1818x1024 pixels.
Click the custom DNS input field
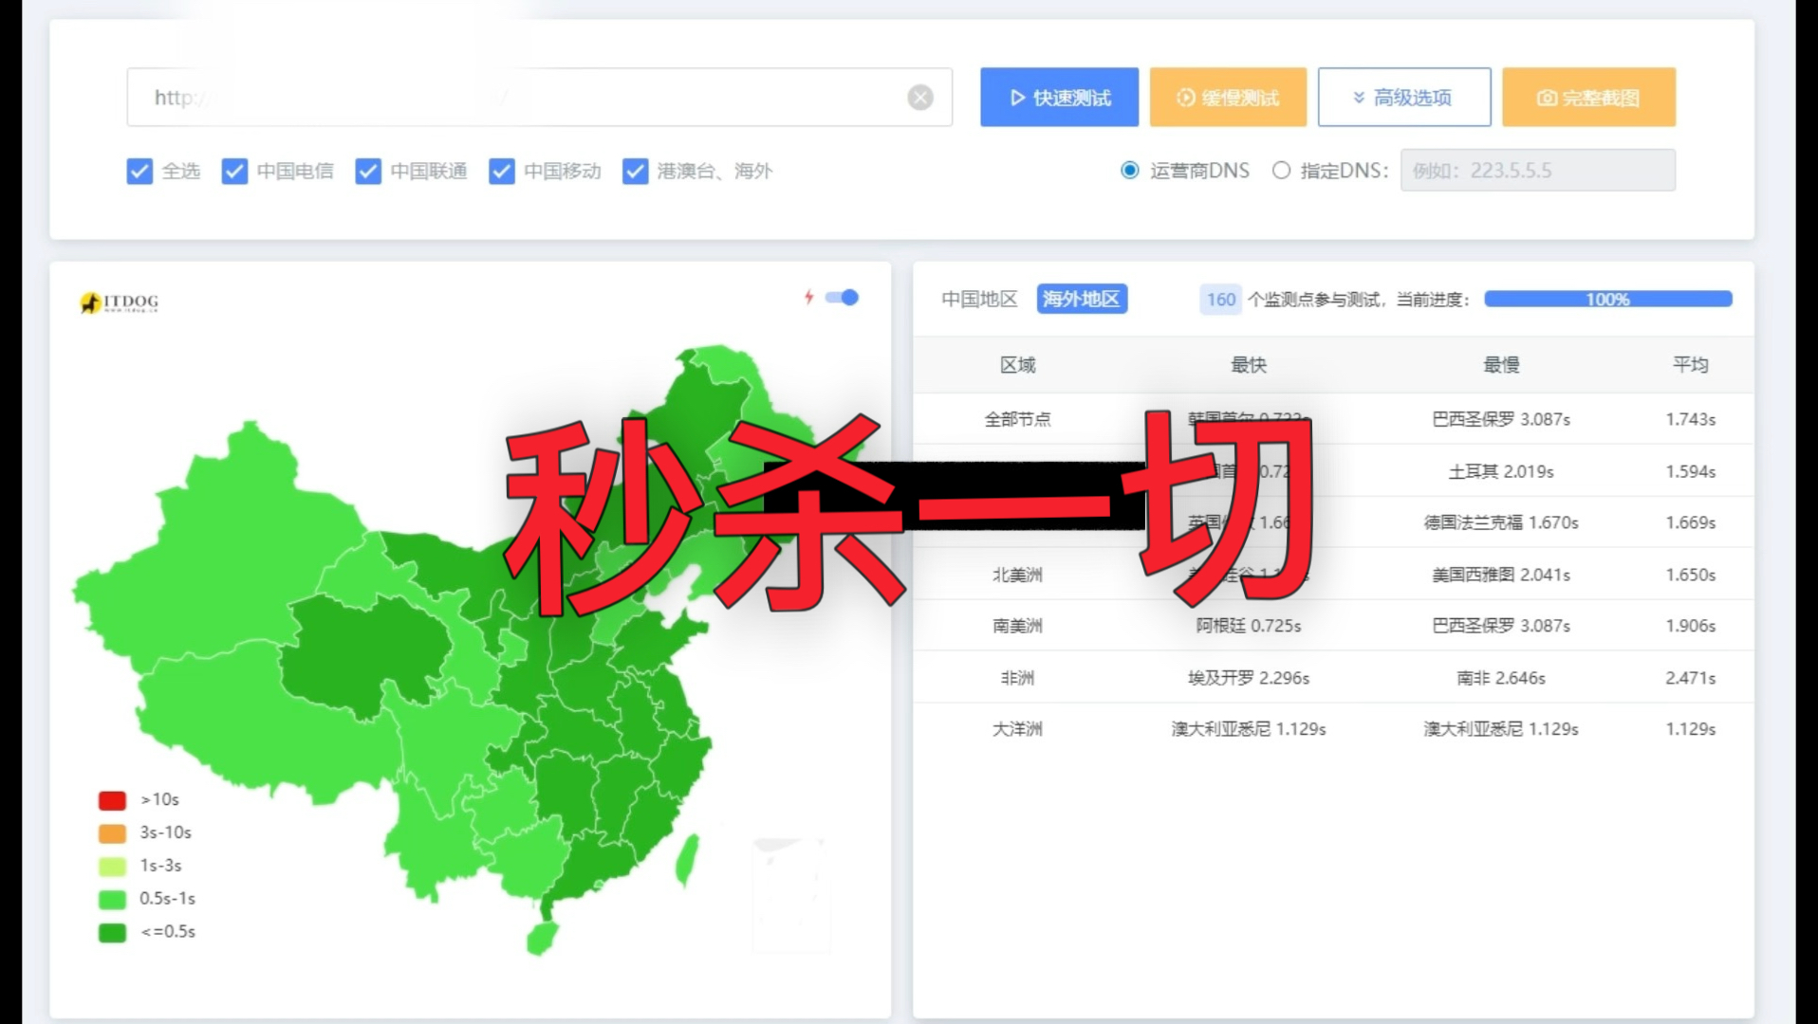1537,171
